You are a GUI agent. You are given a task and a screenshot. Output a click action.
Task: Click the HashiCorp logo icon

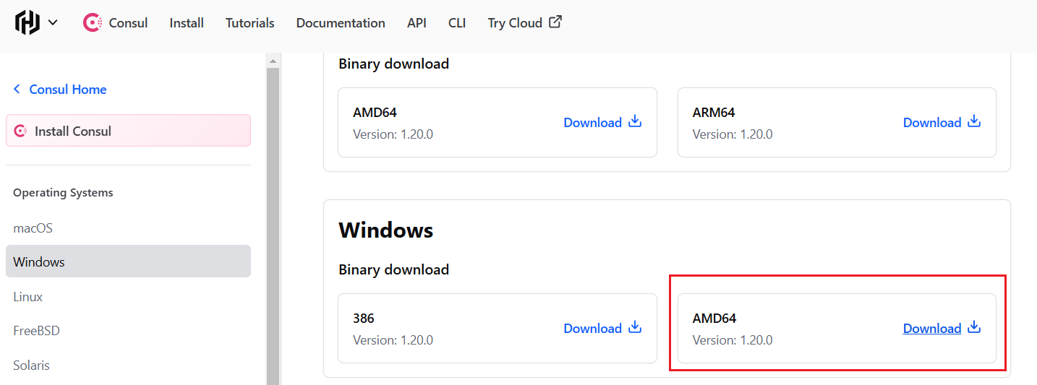click(x=27, y=22)
